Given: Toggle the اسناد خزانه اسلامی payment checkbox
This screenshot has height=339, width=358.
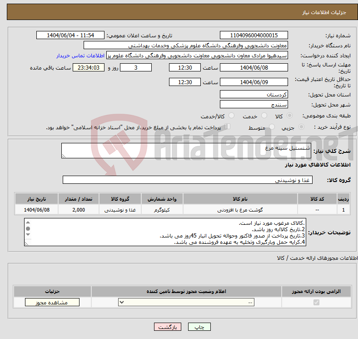Looking at the screenshot, I should point(228,127).
